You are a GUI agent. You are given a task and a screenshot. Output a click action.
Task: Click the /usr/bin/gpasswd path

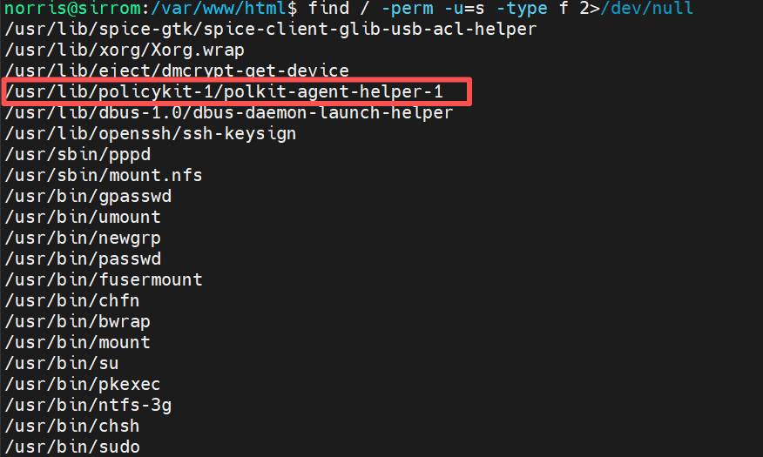click(88, 196)
